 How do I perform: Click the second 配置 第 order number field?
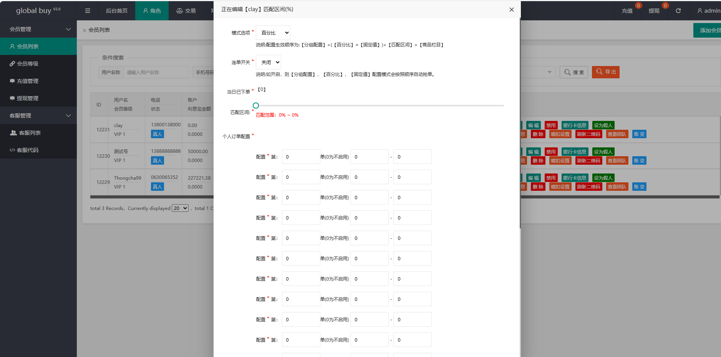(x=301, y=177)
